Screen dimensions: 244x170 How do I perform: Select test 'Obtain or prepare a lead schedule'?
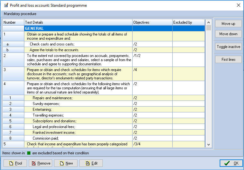point(104,36)
